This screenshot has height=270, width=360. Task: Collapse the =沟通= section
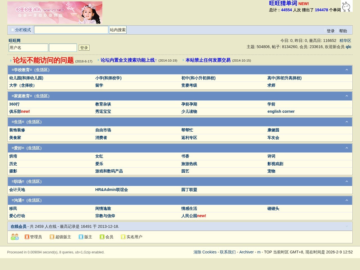click(x=346, y=200)
